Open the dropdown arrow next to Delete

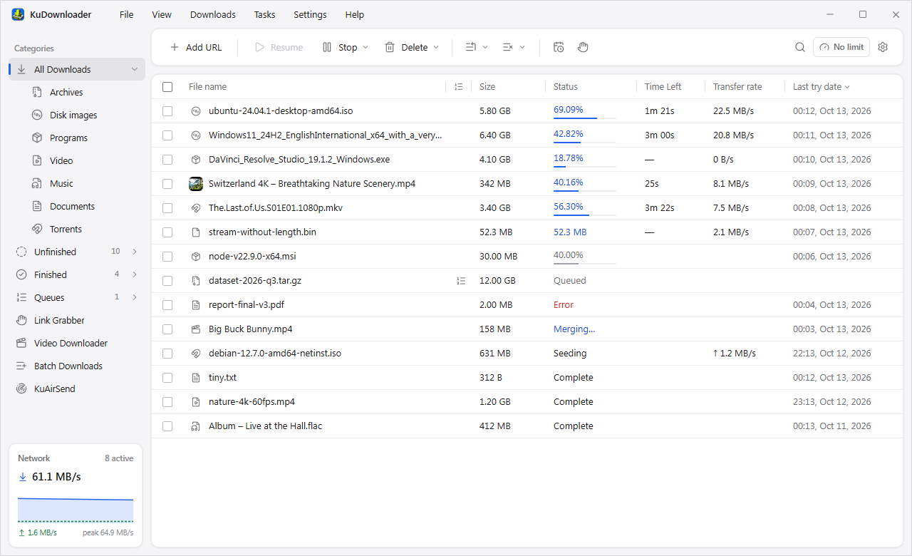click(x=436, y=48)
